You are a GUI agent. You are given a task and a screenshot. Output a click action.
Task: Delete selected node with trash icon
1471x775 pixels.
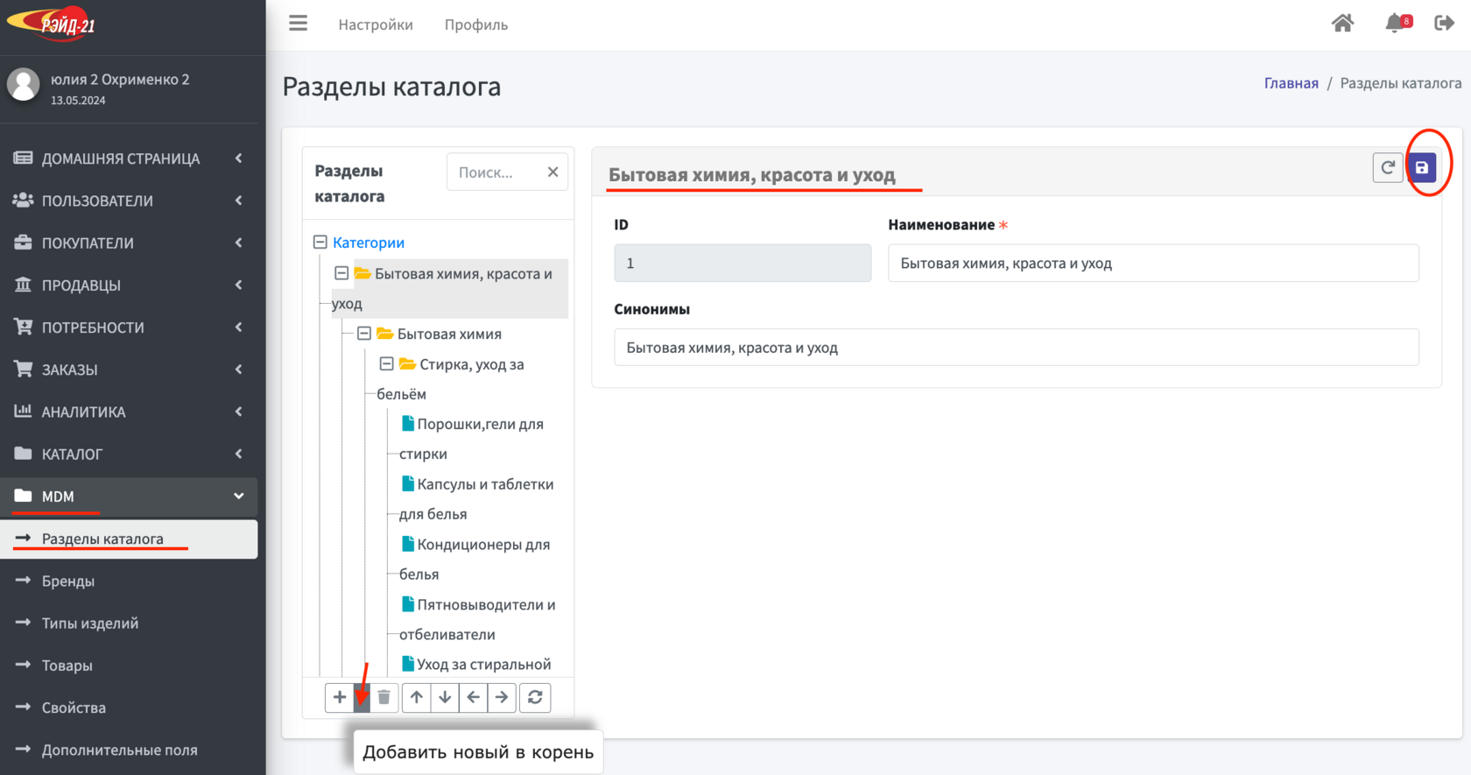coord(384,698)
